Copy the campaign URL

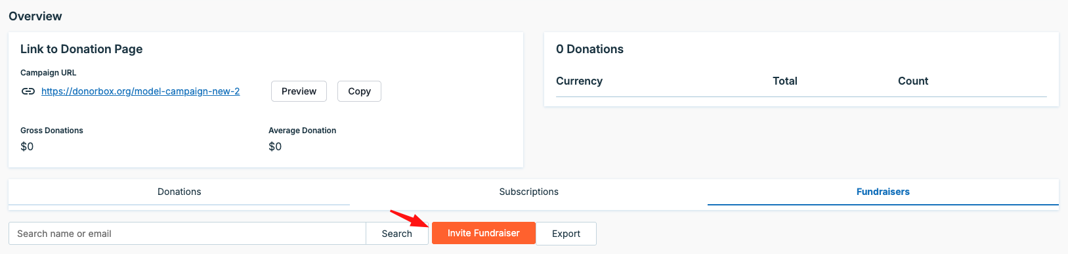(x=359, y=91)
